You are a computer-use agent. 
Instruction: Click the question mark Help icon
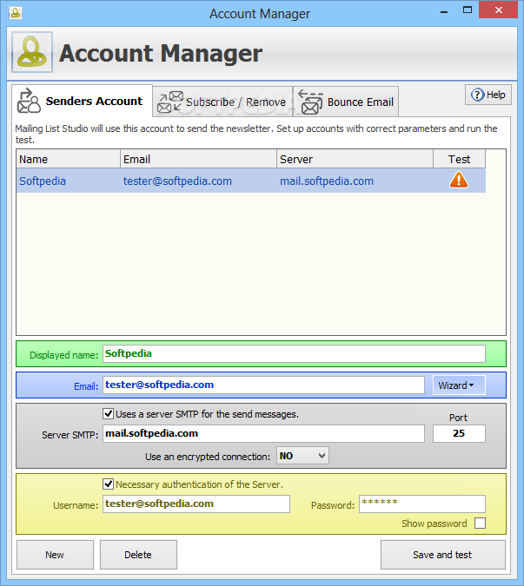coord(477,95)
